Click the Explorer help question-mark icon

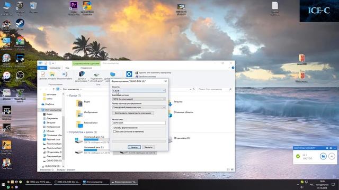coord(233,68)
